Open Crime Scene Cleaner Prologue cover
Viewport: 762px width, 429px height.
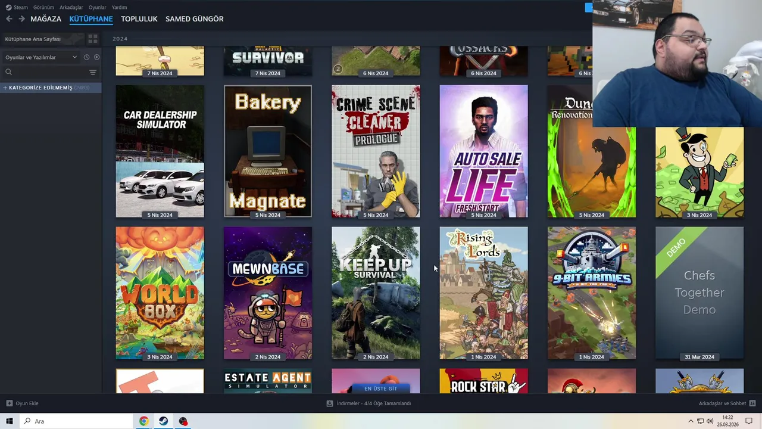tap(376, 151)
